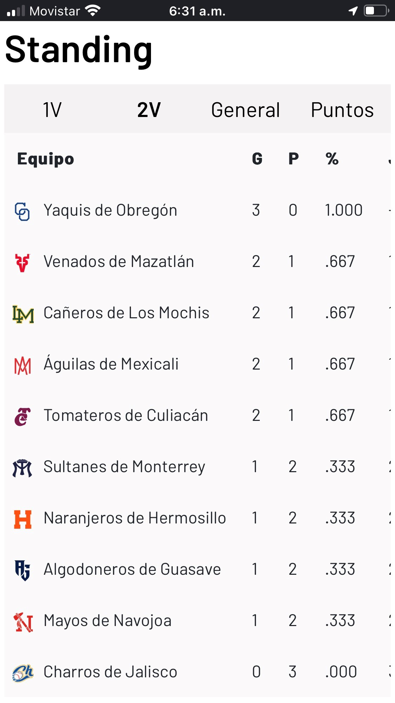Open Yaquis de Obregón team name

[110, 210]
